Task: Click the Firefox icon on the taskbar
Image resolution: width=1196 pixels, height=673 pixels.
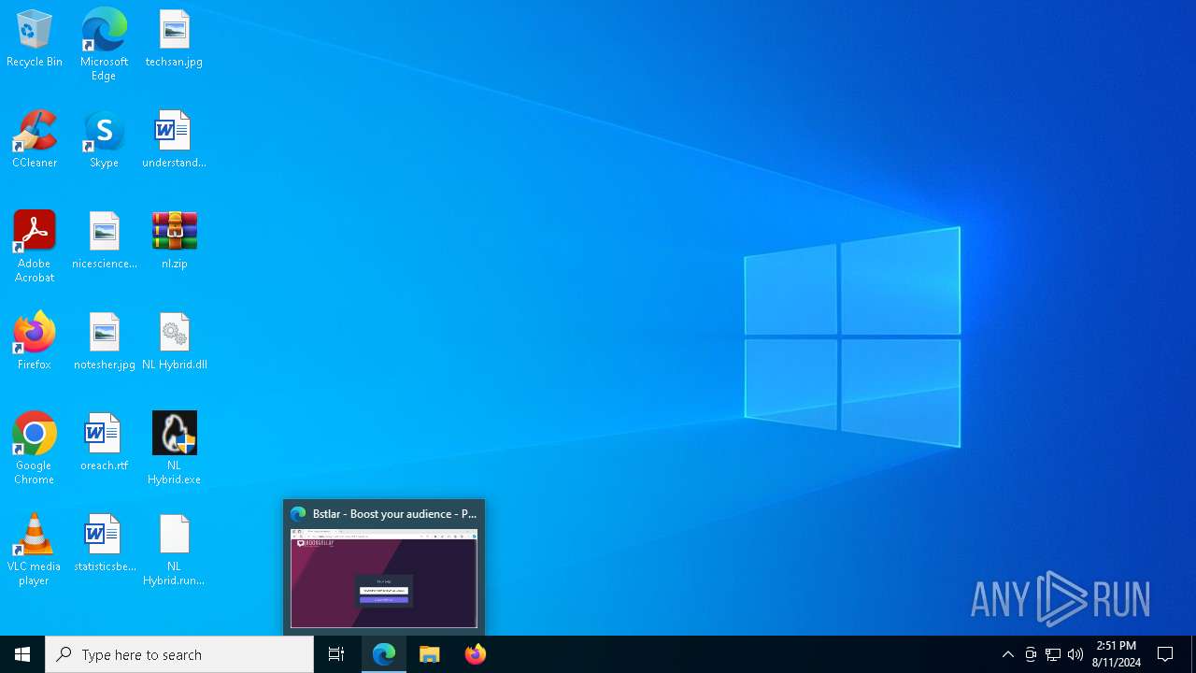Action: 476,654
